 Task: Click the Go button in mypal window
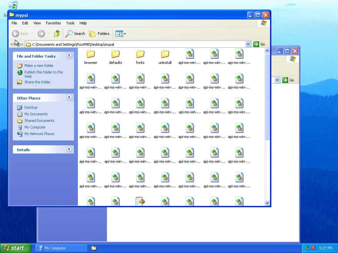pyautogui.click(x=259, y=44)
